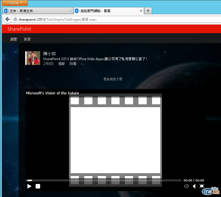The width and height of the screenshot is (221, 197).
Task: Click the post text about Office Web Apps
Action: (95, 59)
